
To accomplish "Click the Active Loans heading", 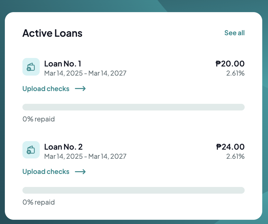I will (x=52, y=33).
